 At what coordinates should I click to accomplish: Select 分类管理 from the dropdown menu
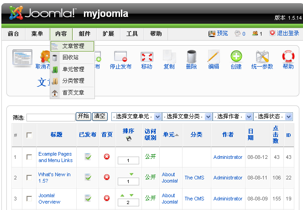[72, 81]
